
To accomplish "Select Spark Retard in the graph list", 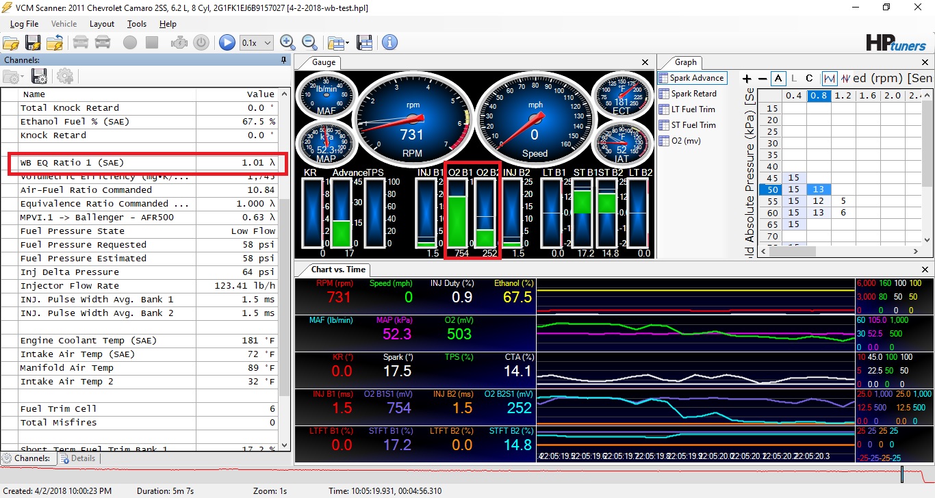I will (x=688, y=94).
